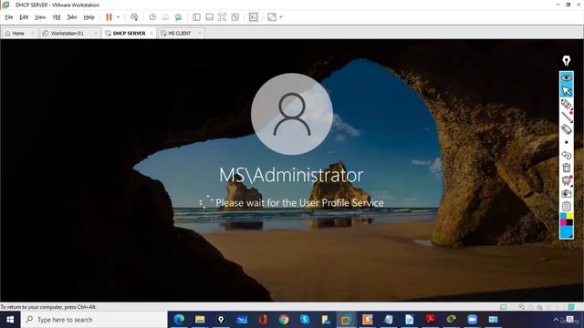Open the snapshot manager icon
The height and width of the screenshot is (328, 584).
[179, 17]
